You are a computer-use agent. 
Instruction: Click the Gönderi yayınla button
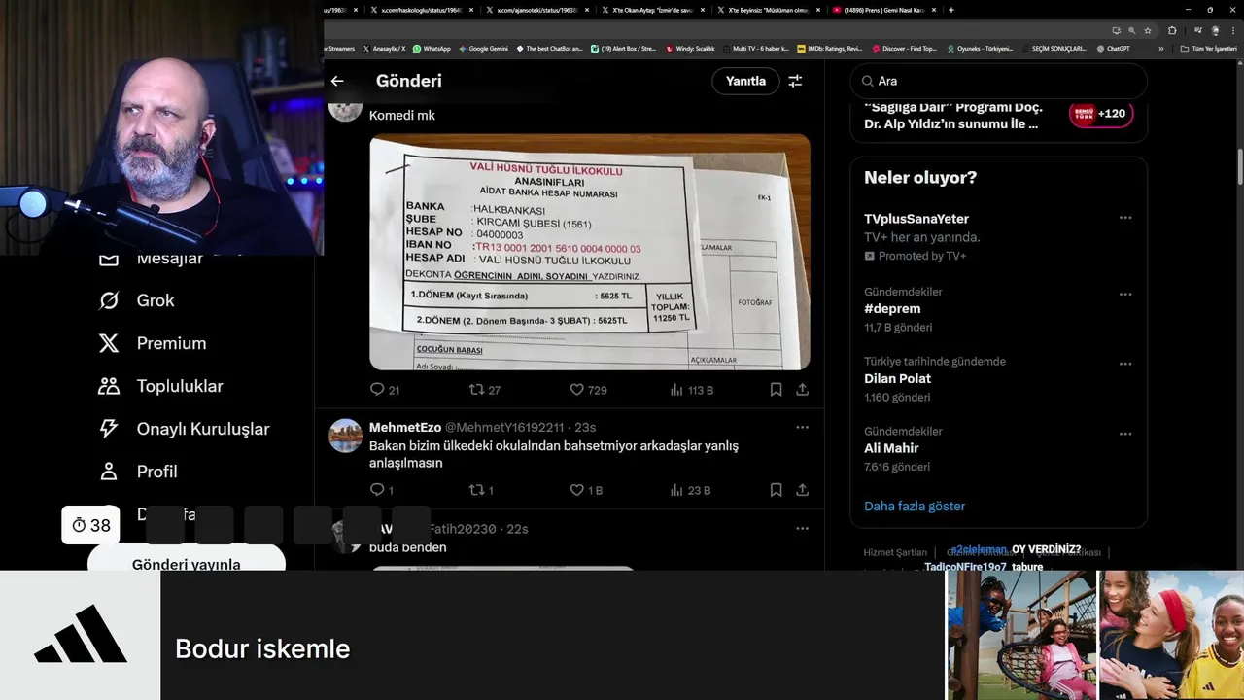click(187, 564)
